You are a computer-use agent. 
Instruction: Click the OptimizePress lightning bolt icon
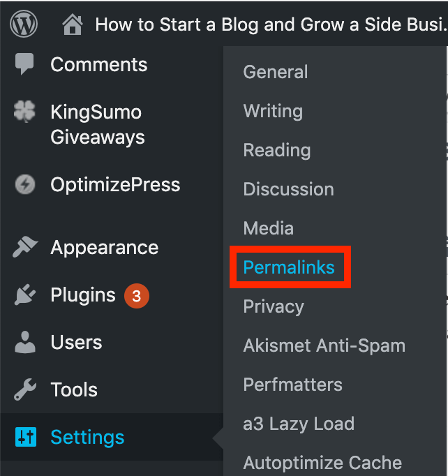pos(25,185)
